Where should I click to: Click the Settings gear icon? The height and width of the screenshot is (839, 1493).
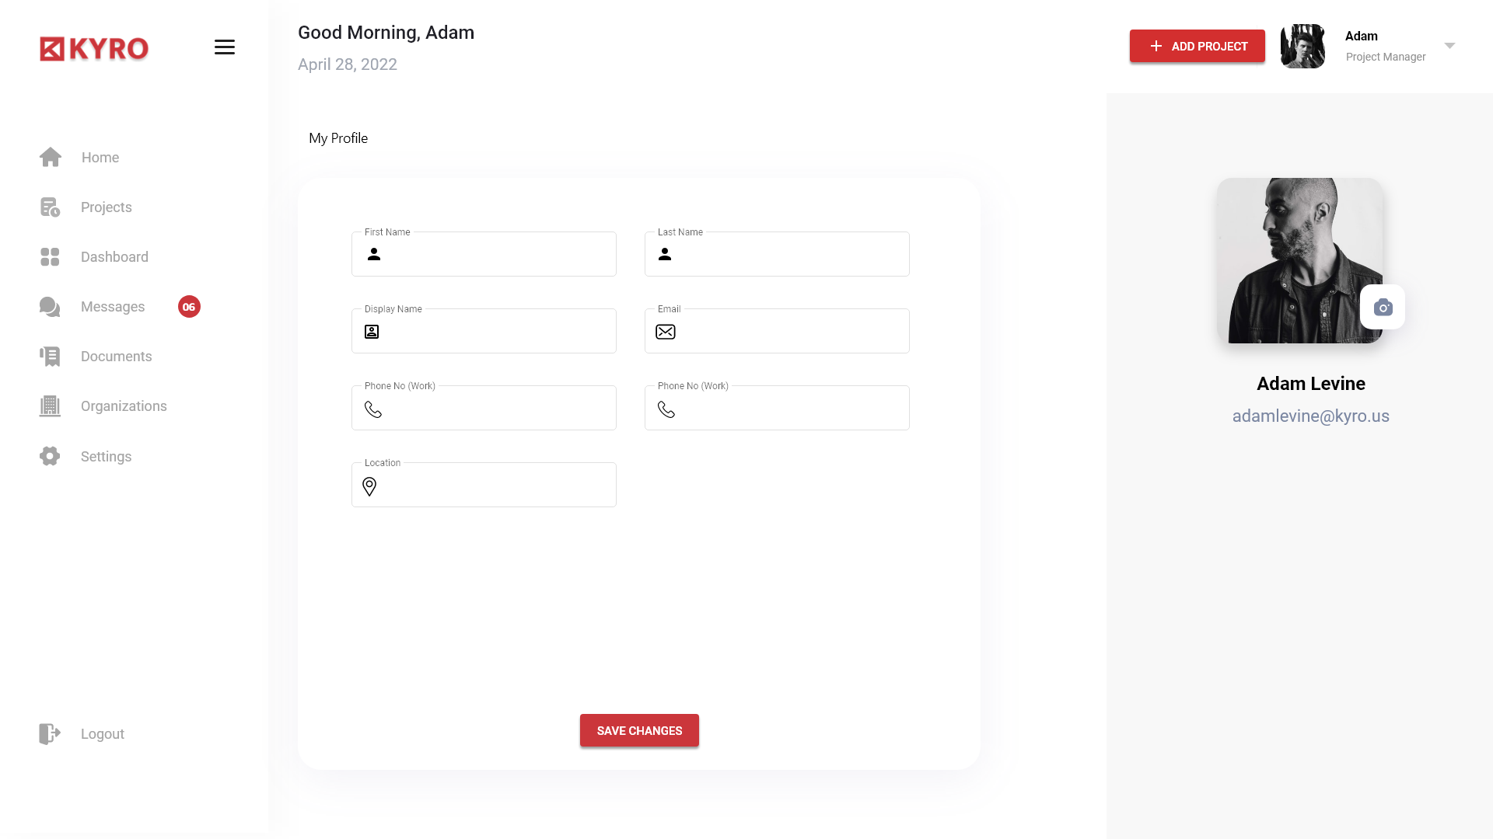(x=50, y=456)
